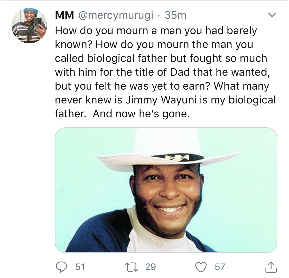The width and height of the screenshot is (289, 278).
Task: Open the reply speech bubble icon
Action: pos(61,267)
